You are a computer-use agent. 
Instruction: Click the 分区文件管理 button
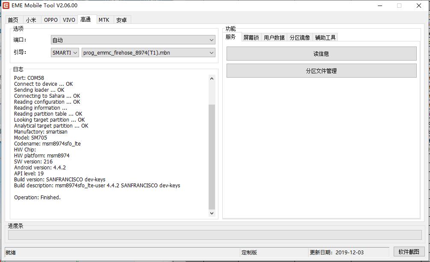pos(321,71)
